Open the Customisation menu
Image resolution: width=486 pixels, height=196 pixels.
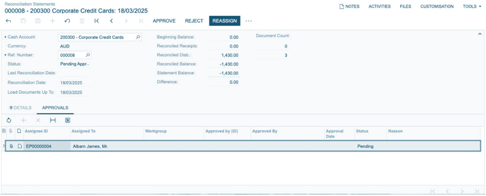[437, 6]
